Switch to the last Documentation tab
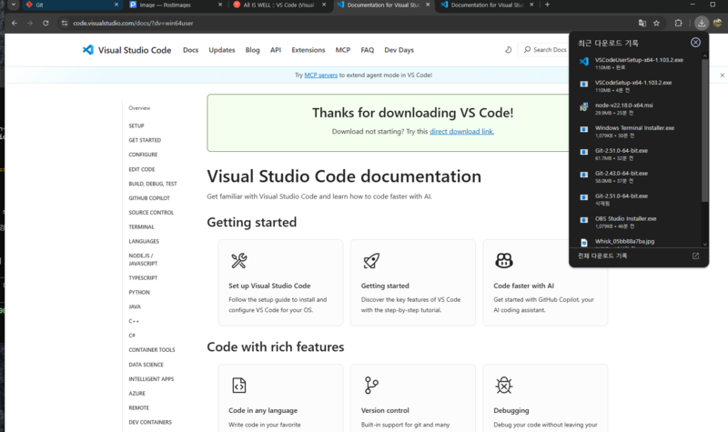This screenshot has width=728, height=432. pos(488,5)
